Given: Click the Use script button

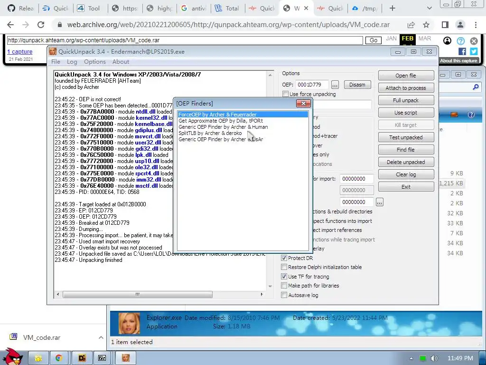Looking at the screenshot, I should pos(406,113).
